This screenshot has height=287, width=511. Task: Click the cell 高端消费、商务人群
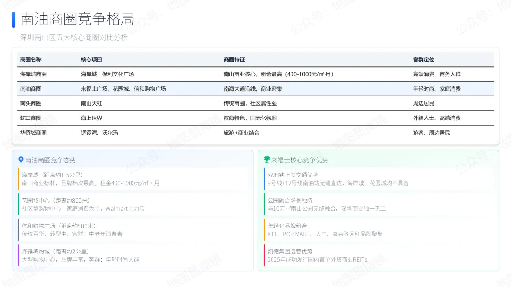coord(437,74)
